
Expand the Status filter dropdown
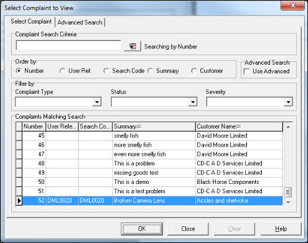point(193,102)
